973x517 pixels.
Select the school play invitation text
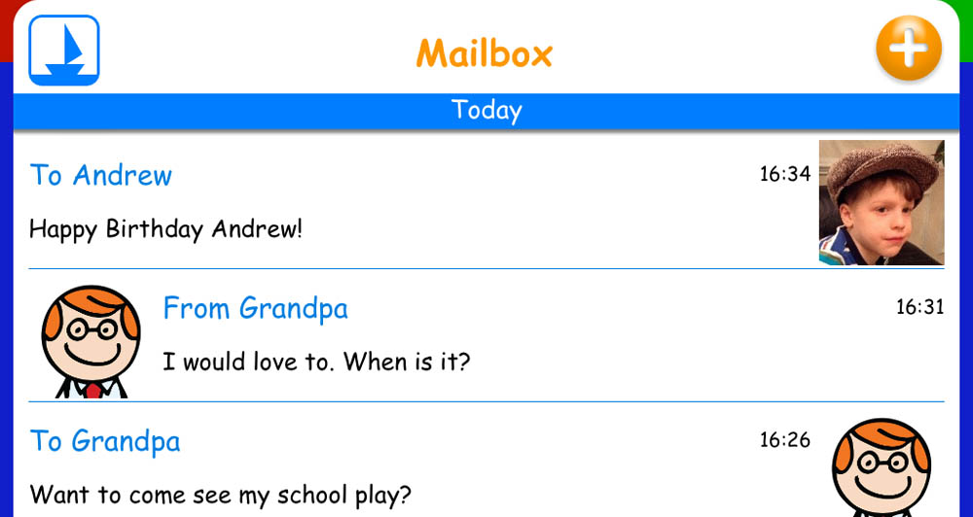click(220, 496)
